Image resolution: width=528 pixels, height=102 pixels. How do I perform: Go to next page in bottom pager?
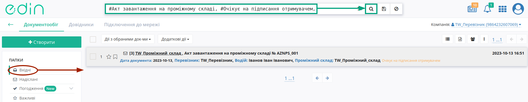(327, 78)
